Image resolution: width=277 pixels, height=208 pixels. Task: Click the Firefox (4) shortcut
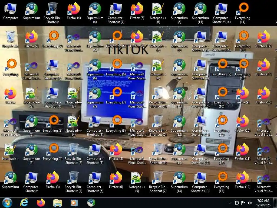(x=74, y=11)
